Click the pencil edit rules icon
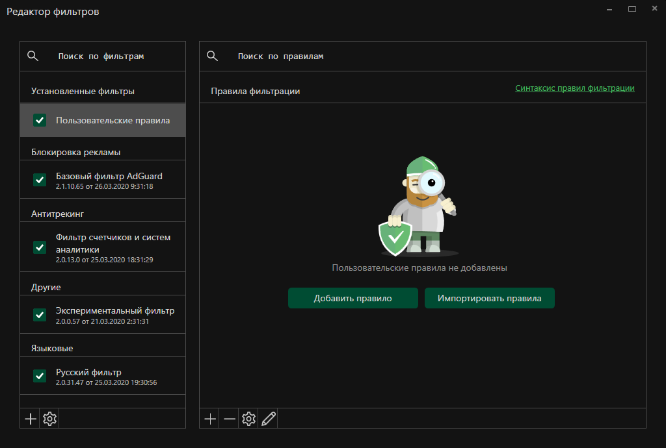This screenshot has height=448, width=666. click(x=269, y=419)
